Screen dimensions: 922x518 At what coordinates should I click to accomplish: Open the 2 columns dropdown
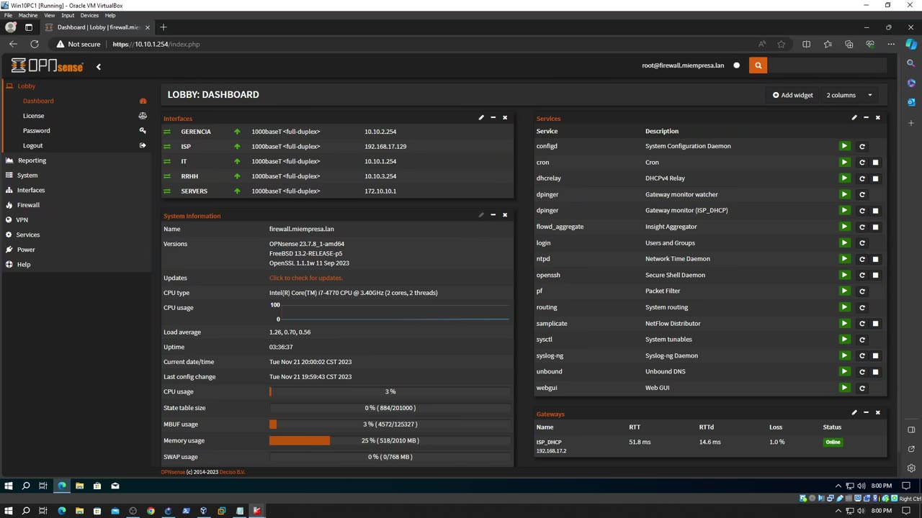tap(849, 95)
